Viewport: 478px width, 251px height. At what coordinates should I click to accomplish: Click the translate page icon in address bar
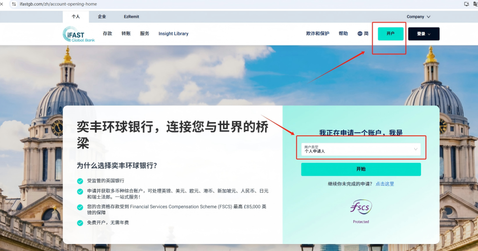pyautogui.click(x=476, y=4)
